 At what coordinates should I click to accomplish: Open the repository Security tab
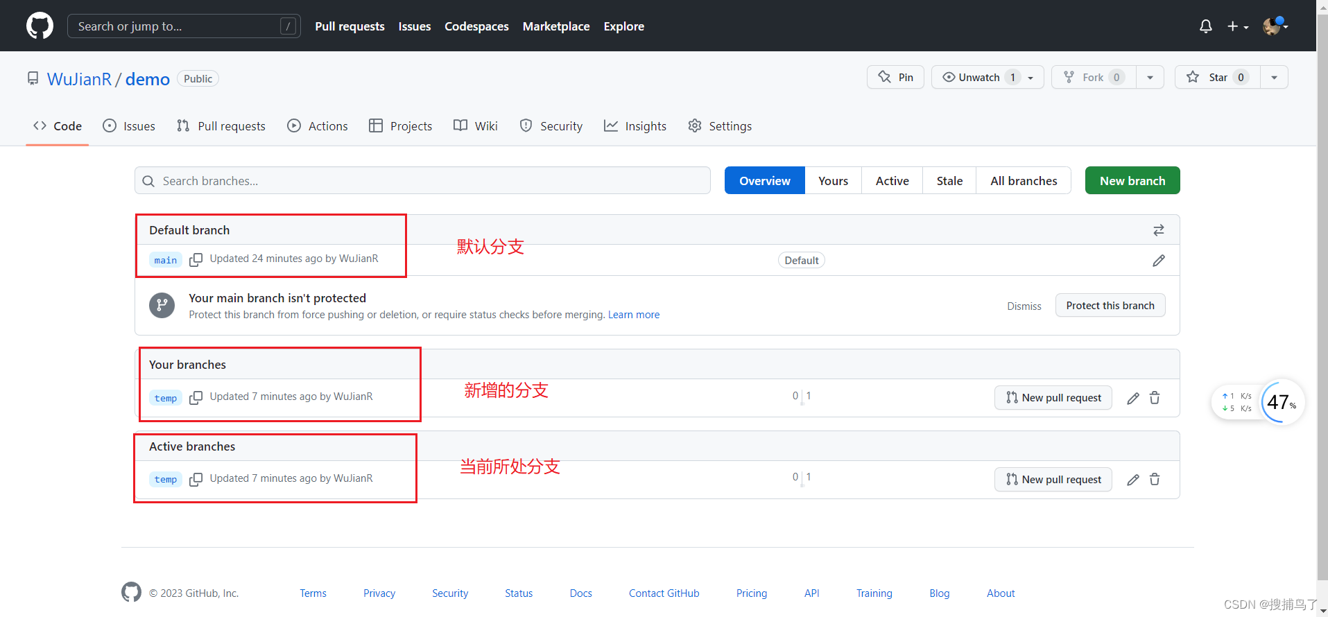tap(551, 125)
